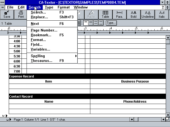This screenshot has width=170, height=127.
Task: Open the File menu
Action: 10,7
